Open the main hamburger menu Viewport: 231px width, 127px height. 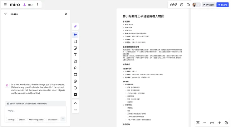point(5,5)
